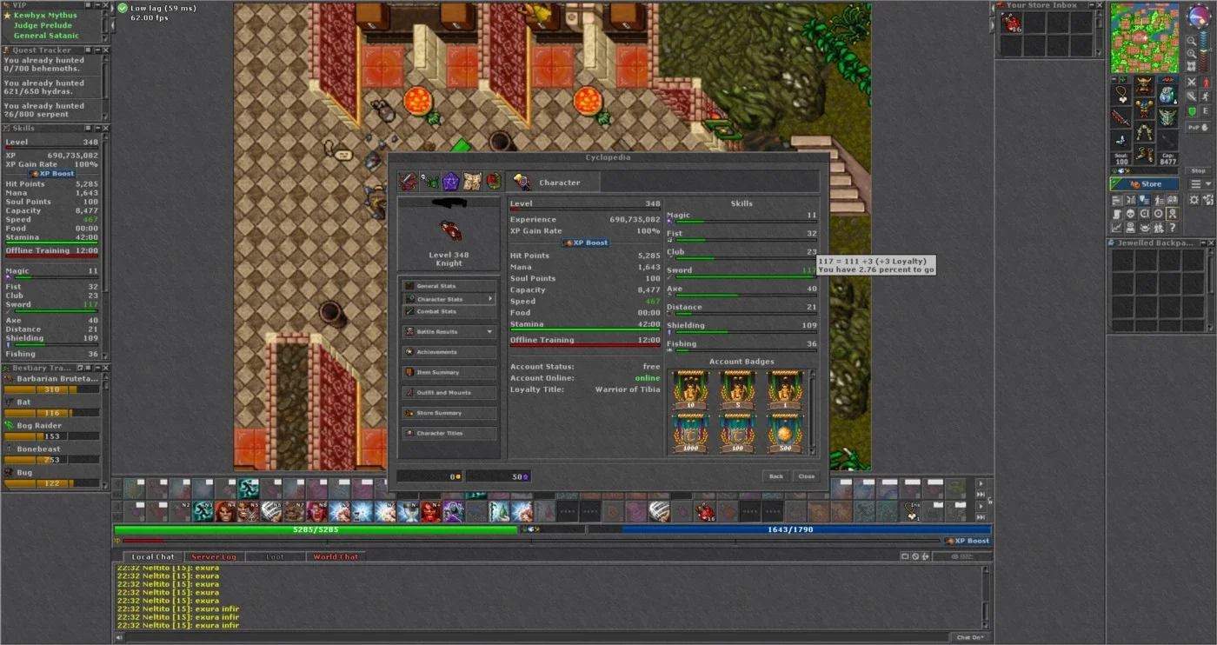This screenshot has height=645, width=1217.
Task: Click the green health bar 5285/5285
Action: tap(315, 529)
